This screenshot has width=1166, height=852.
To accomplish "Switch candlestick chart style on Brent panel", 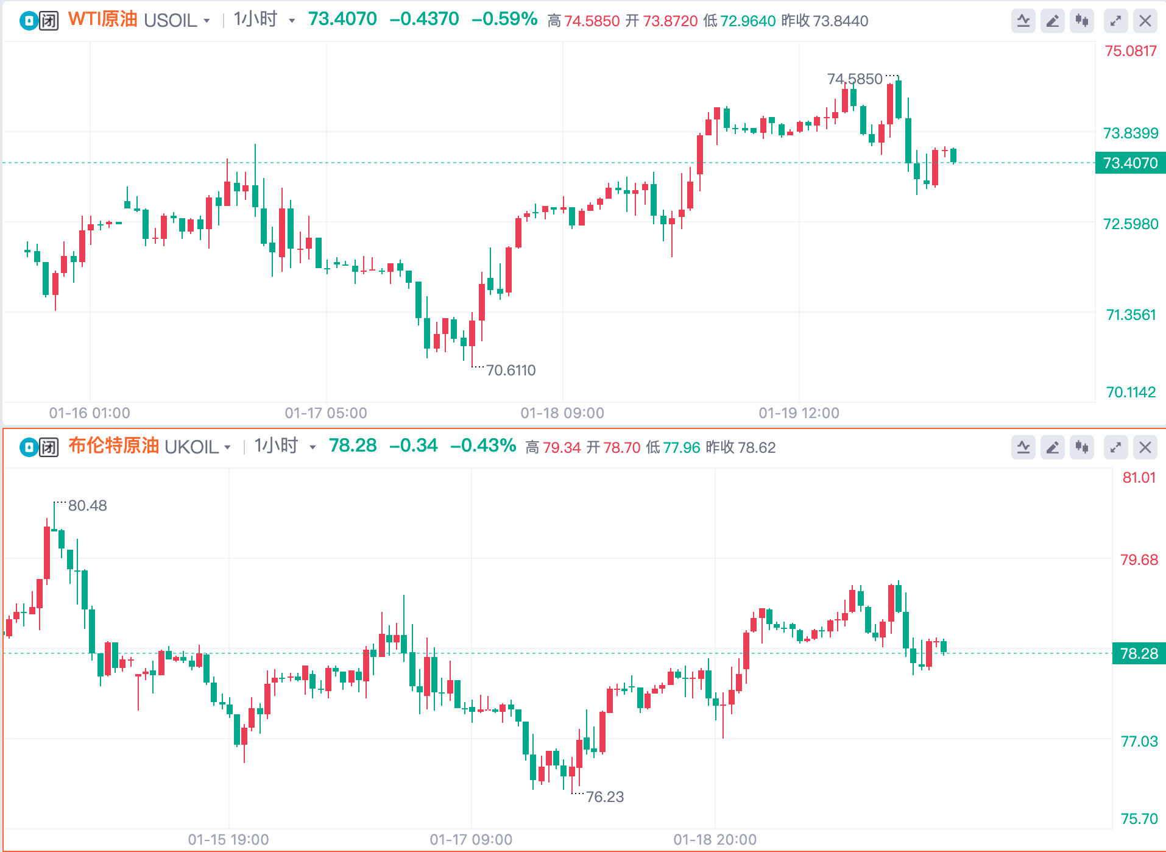I will [x=1082, y=448].
